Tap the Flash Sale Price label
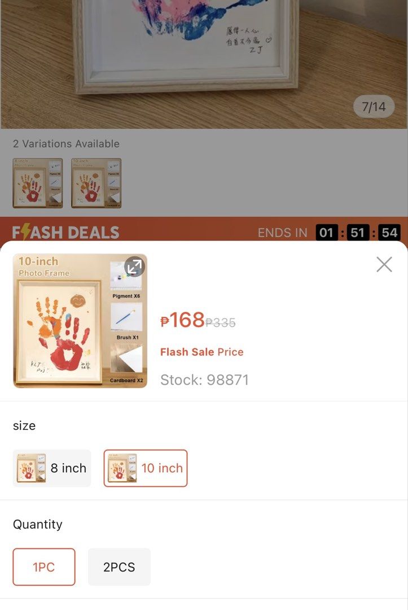This screenshot has height=610, width=408. pyautogui.click(x=201, y=352)
